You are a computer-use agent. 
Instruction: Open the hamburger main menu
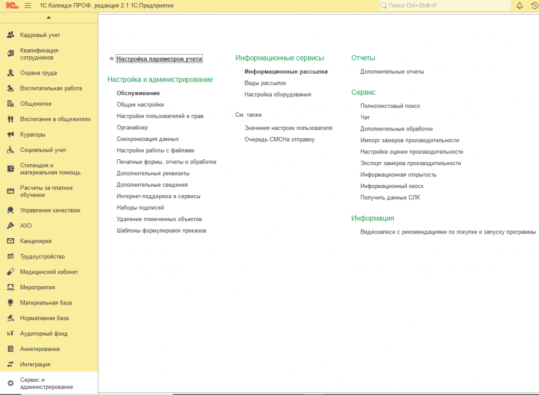(x=28, y=5)
